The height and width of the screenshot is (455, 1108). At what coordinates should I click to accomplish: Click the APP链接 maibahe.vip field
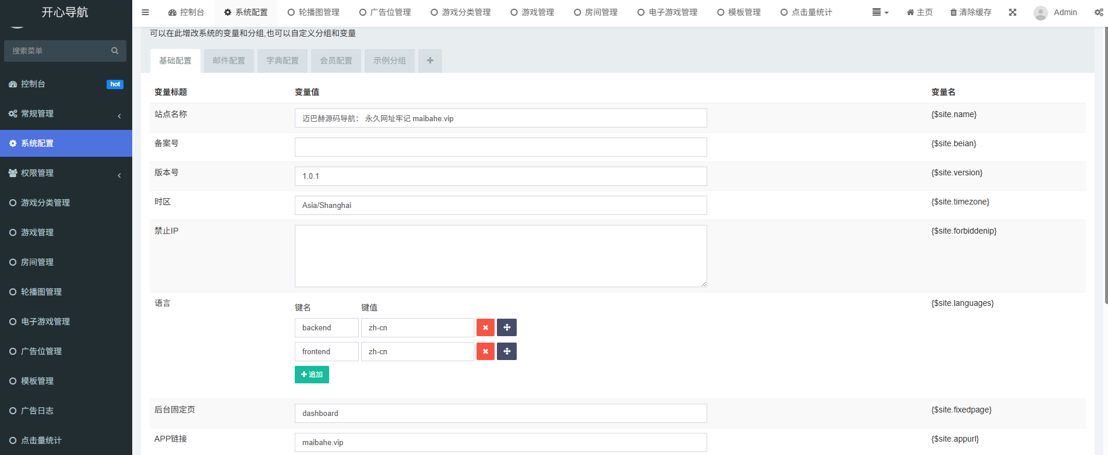point(501,442)
